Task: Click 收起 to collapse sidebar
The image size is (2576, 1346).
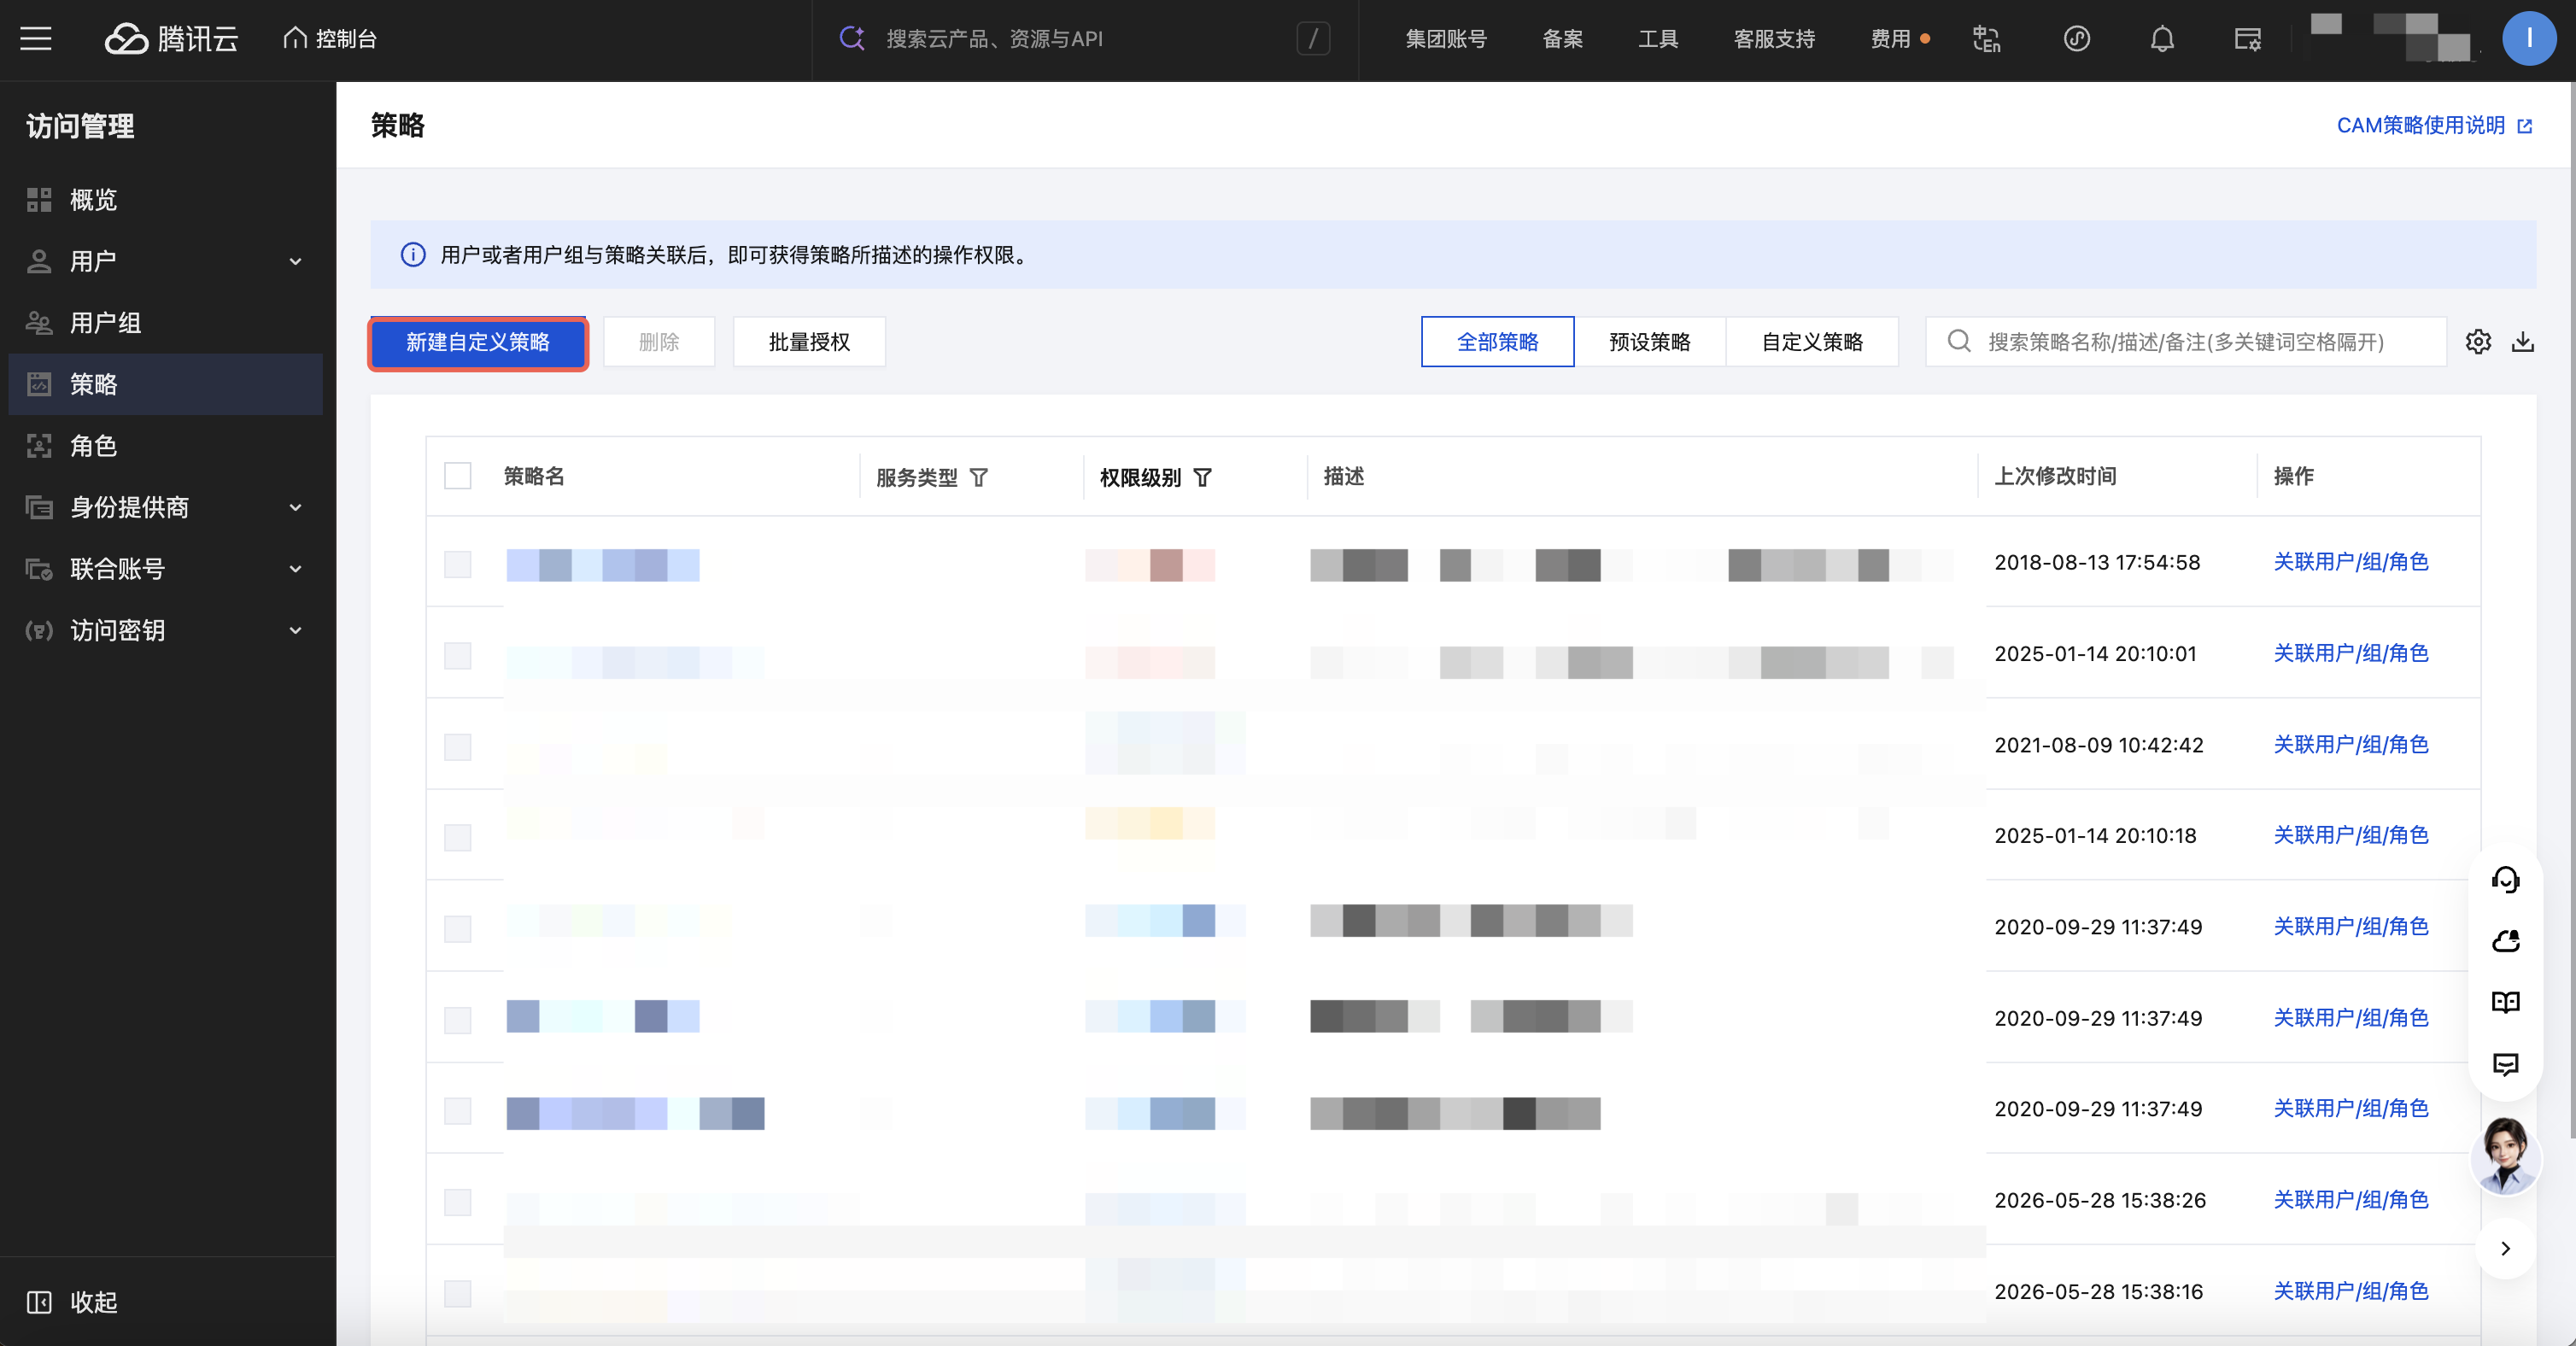Action: (x=94, y=1302)
